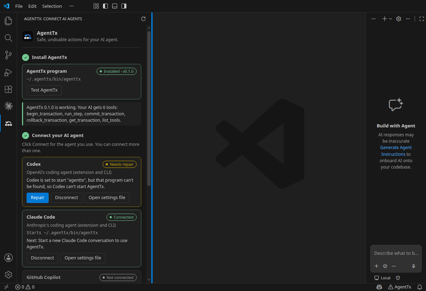
Task: Open ellipsis menu right of chat gear icon
Action: [408, 19]
